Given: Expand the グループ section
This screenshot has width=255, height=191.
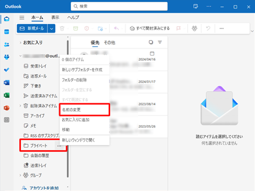Looking at the screenshot, I should [20, 175].
